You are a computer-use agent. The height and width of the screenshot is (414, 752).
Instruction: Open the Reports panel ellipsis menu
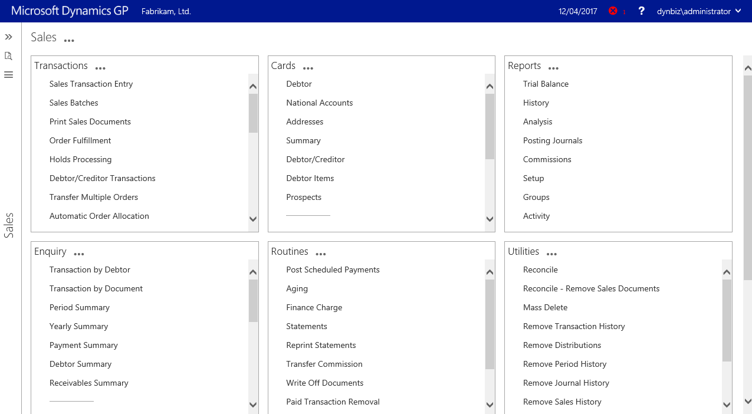click(x=553, y=68)
